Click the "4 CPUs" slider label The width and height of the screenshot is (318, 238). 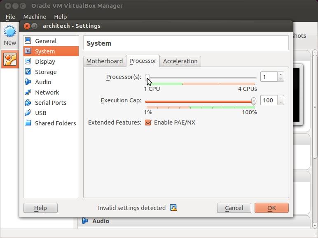pos(248,89)
